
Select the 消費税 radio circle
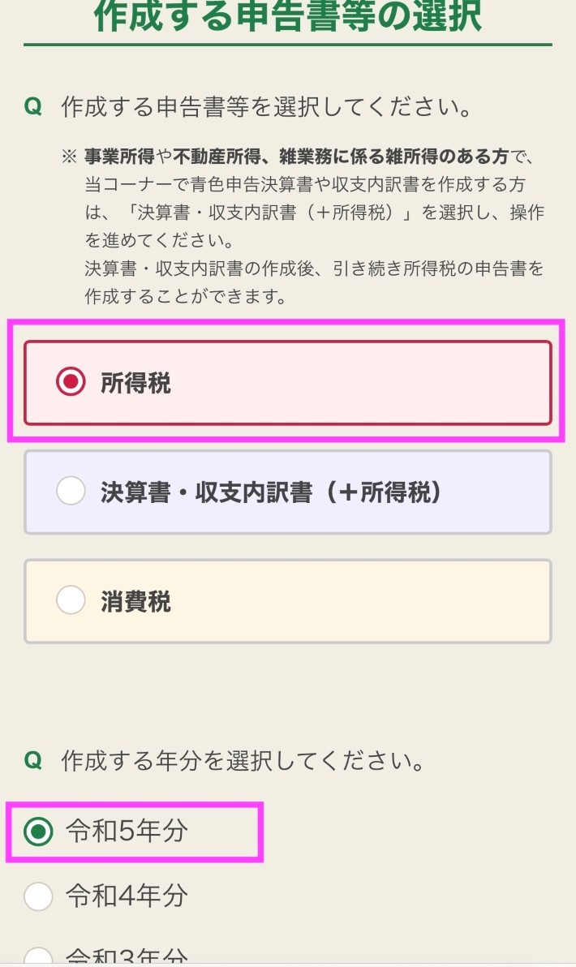tap(71, 600)
